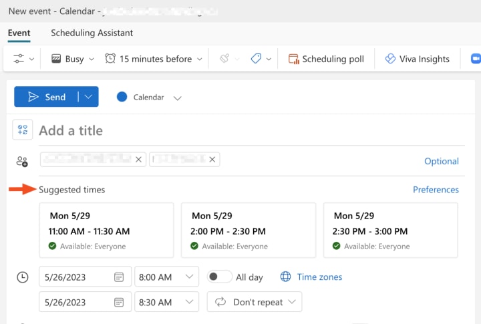Pick the 2:00 PM - 2:30 PM suggested time

click(x=249, y=230)
